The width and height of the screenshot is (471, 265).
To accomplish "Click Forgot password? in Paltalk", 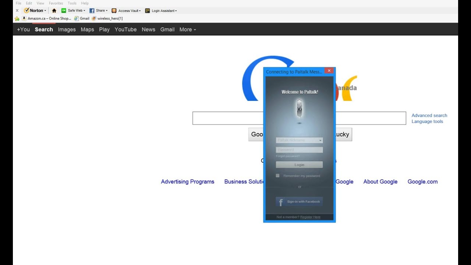I will point(288,156).
